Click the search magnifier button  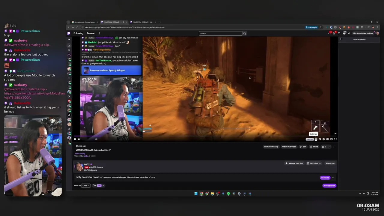pyautogui.click(x=244, y=33)
